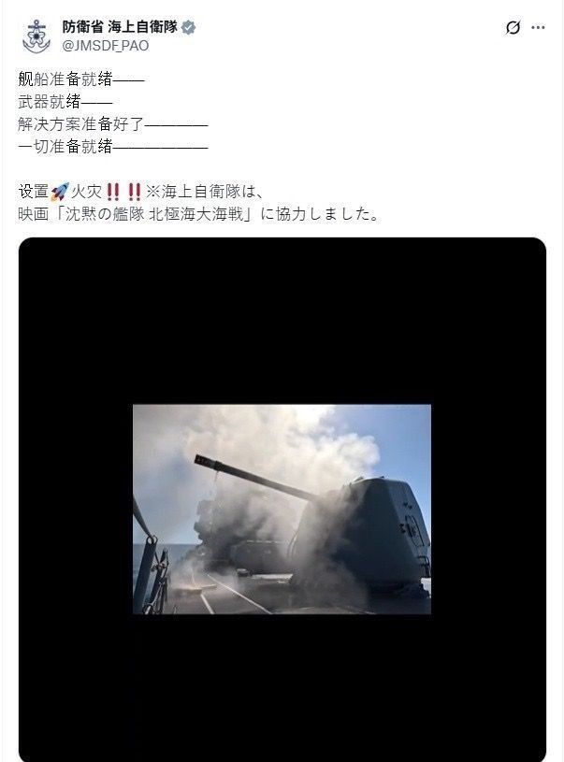Click the text ※海上自衛隊は、

pos(205,192)
